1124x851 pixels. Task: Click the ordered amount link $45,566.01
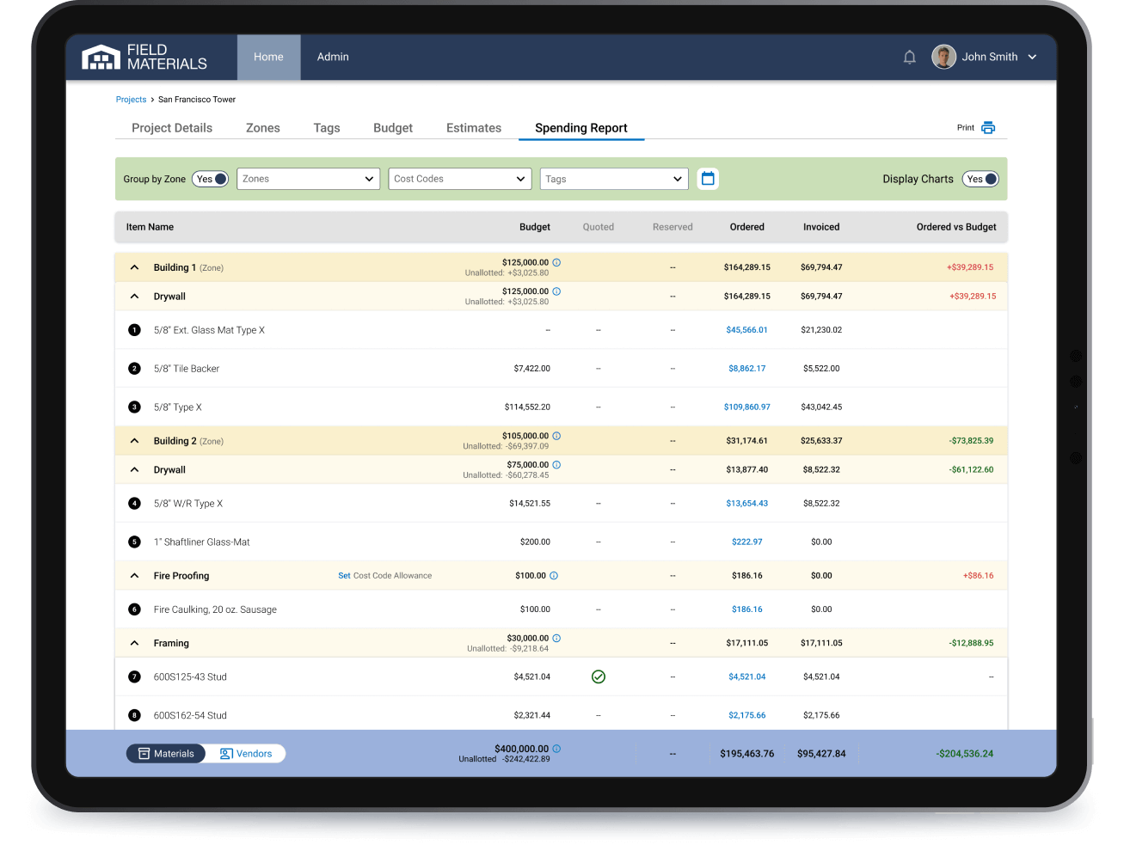[746, 329]
